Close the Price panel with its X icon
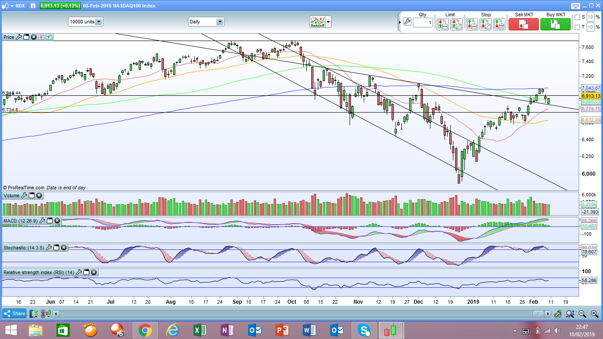 (34, 37)
